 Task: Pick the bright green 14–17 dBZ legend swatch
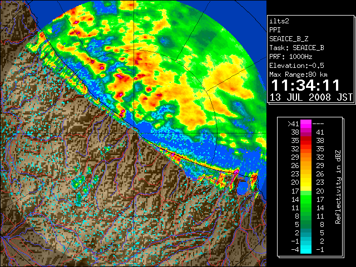click(306, 199)
